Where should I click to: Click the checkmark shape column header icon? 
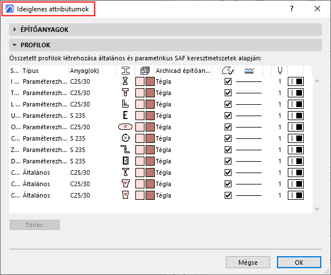pyautogui.click(x=227, y=71)
